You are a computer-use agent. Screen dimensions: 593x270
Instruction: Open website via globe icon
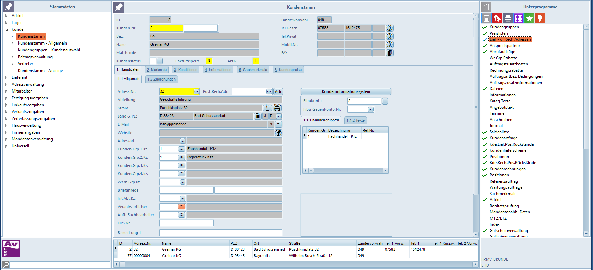point(278,133)
